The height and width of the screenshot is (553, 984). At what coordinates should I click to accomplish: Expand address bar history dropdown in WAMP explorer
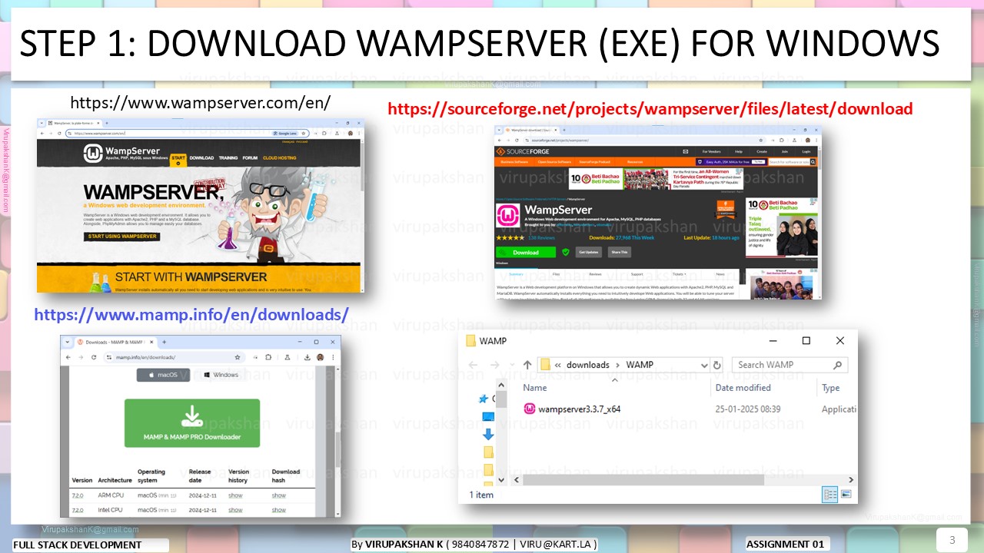703,365
